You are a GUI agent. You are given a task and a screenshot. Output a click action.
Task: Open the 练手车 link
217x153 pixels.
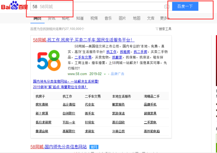90,114
